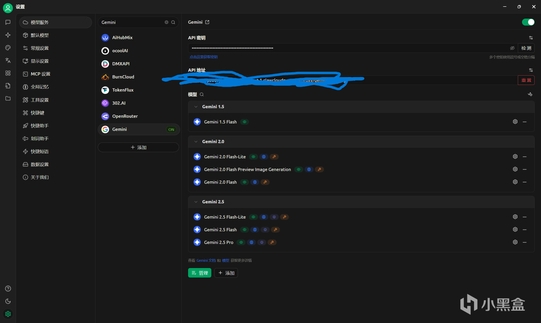Search models with the 模型 magnifier icon
Viewport: 541px width, 323px height.
(202, 95)
